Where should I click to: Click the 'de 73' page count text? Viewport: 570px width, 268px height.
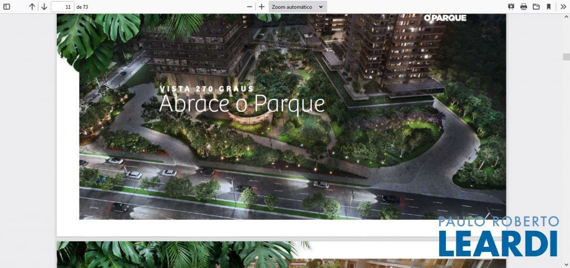pos(82,7)
